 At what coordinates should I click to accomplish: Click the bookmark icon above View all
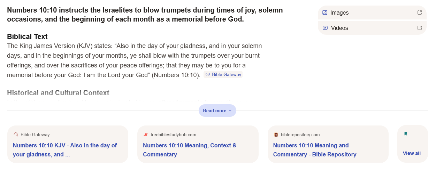tap(406, 134)
